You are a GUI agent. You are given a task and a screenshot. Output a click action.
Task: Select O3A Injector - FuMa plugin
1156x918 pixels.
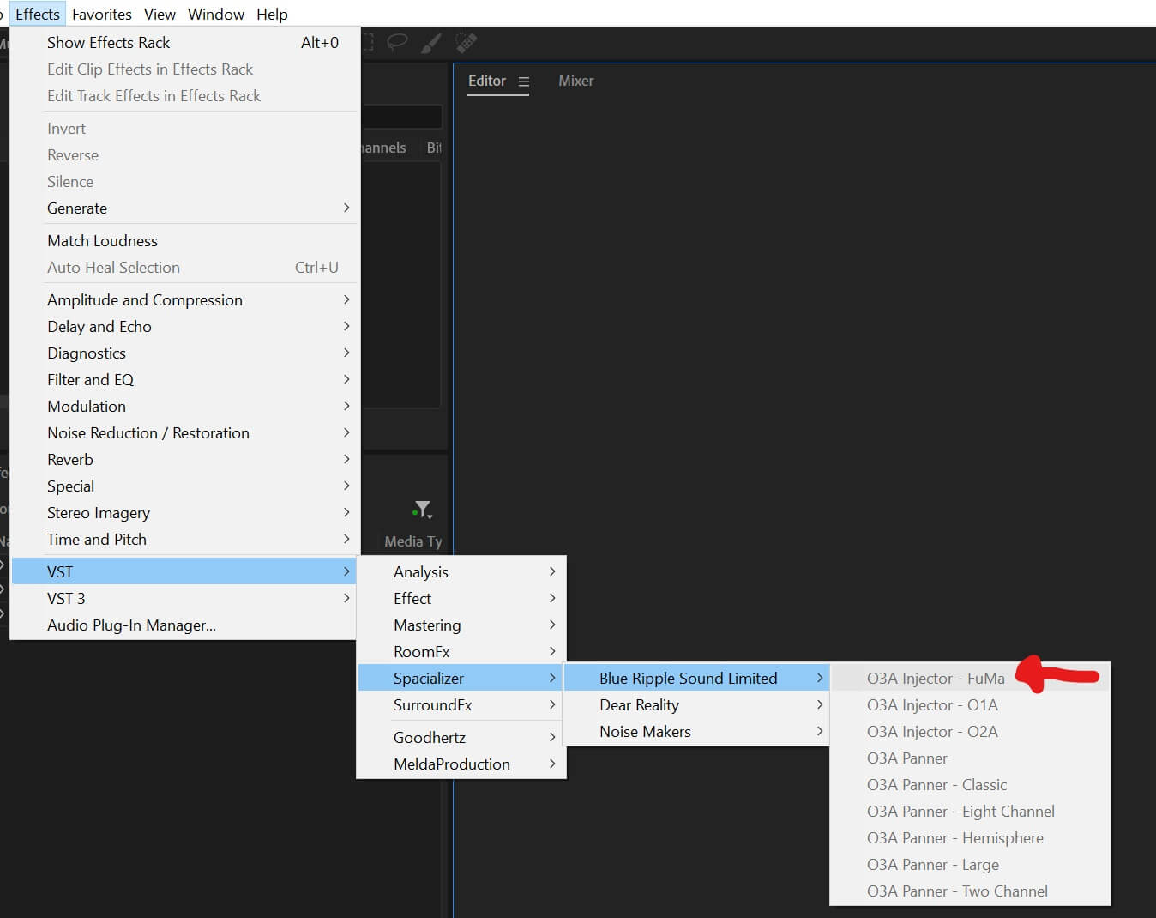pos(970,678)
